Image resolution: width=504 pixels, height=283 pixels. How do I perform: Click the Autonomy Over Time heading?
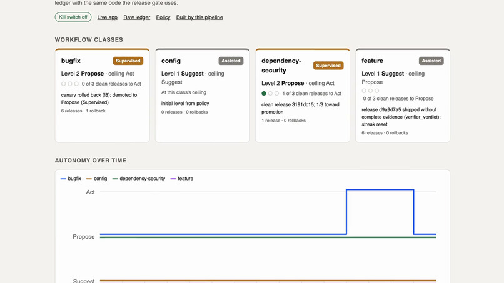coord(90,161)
